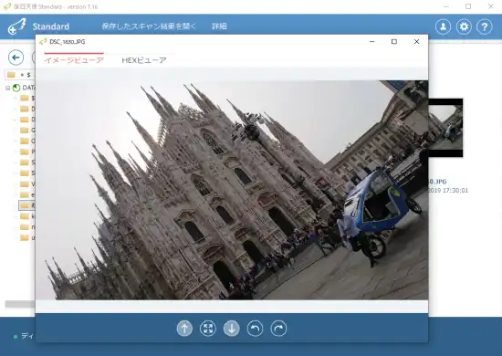Click the thumbnail preview behind viewer
Screen dimensions: 502x356
pyautogui.click(x=445, y=128)
